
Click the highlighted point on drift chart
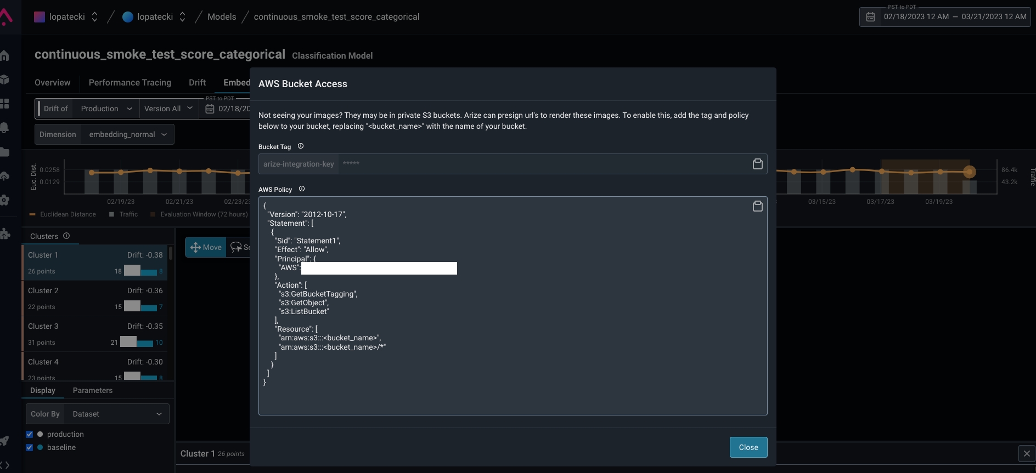pyautogui.click(x=969, y=172)
